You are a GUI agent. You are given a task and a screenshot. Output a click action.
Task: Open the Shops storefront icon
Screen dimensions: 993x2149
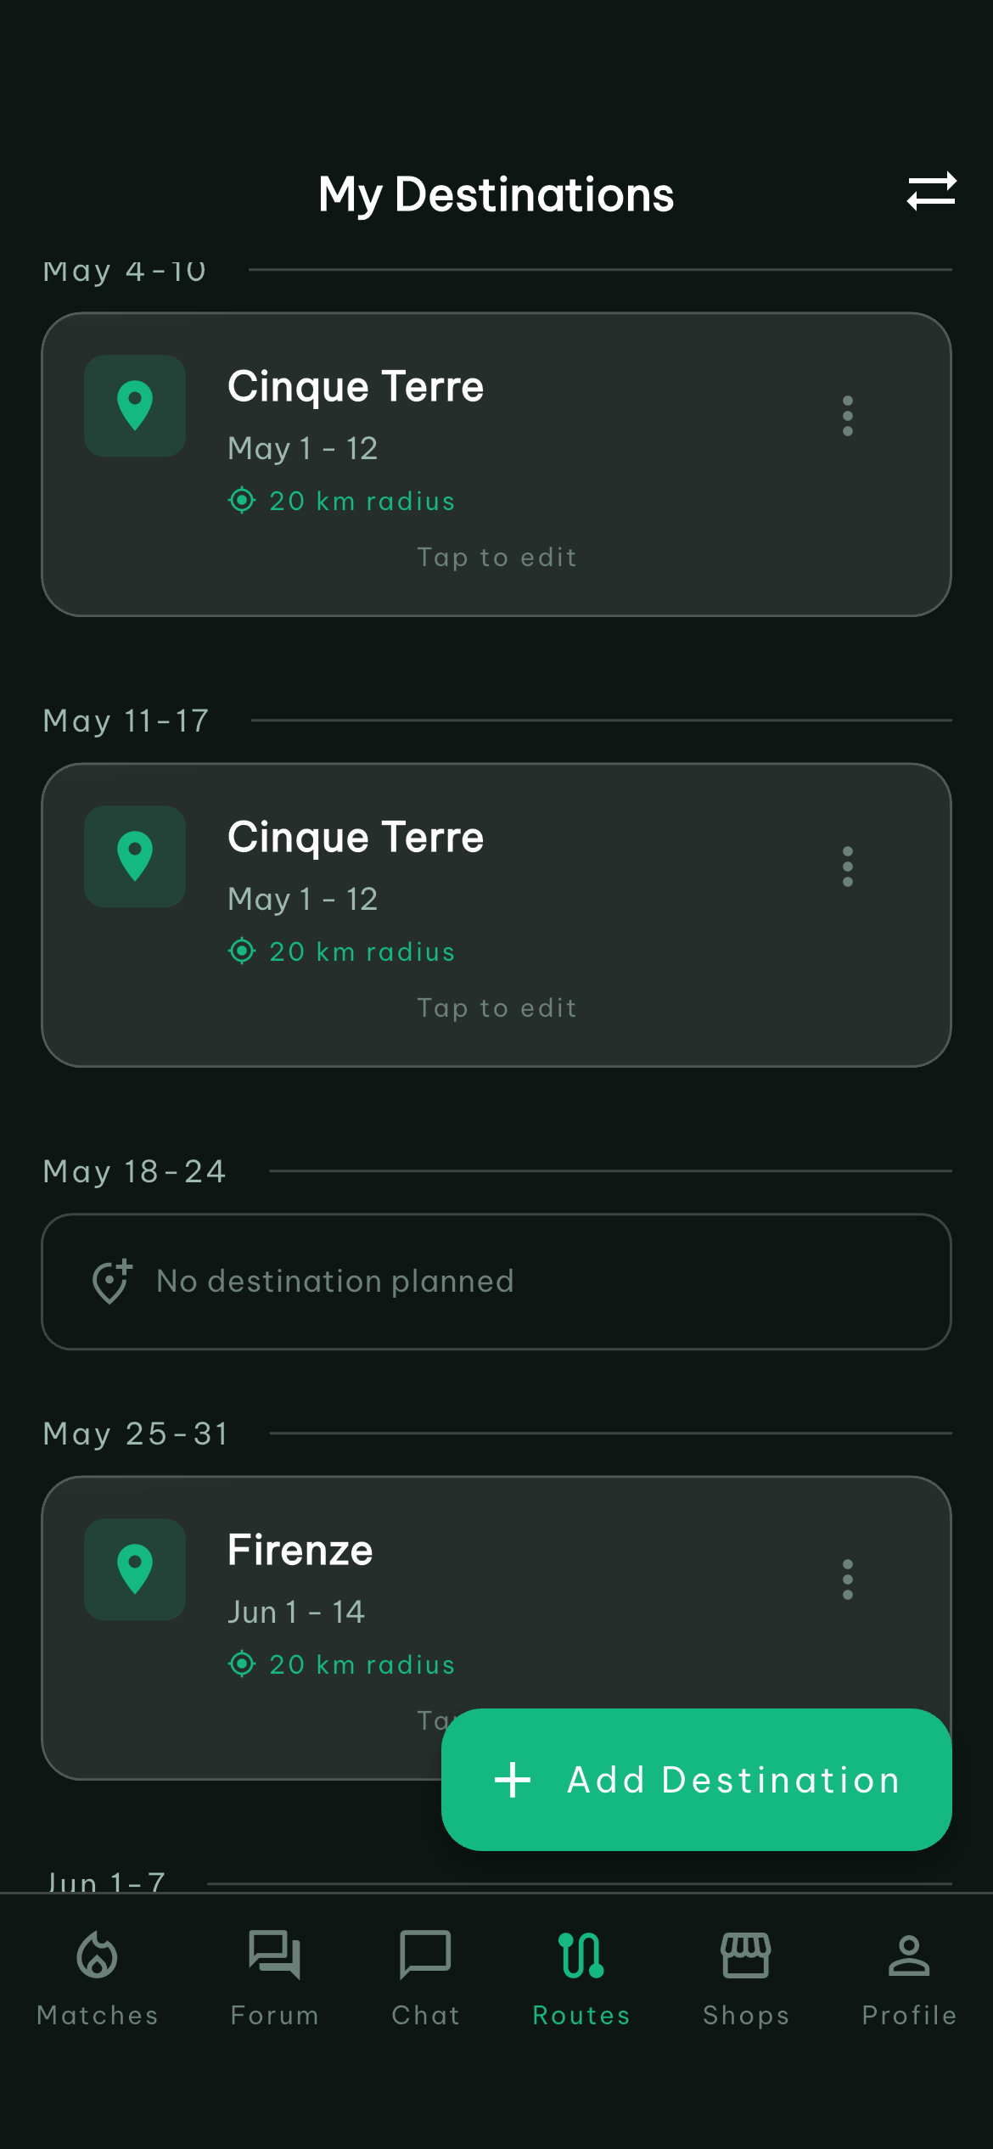(746, 1955)
